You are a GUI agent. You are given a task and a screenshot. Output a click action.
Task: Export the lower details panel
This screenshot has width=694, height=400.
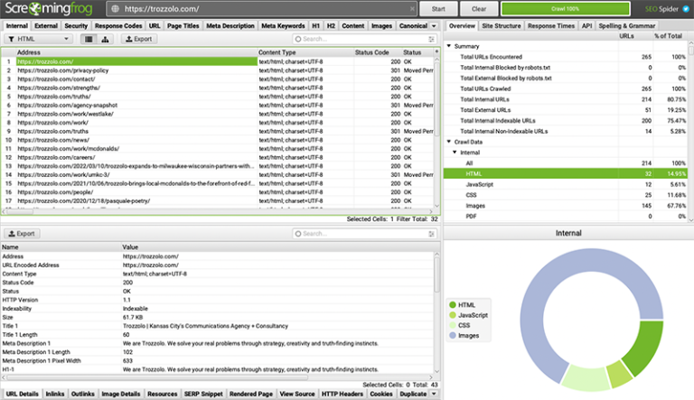[23, 234]
